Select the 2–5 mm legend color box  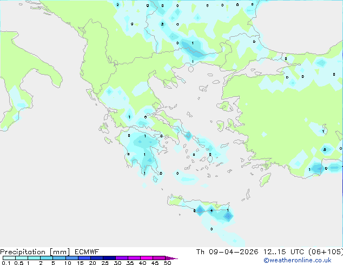47,258
